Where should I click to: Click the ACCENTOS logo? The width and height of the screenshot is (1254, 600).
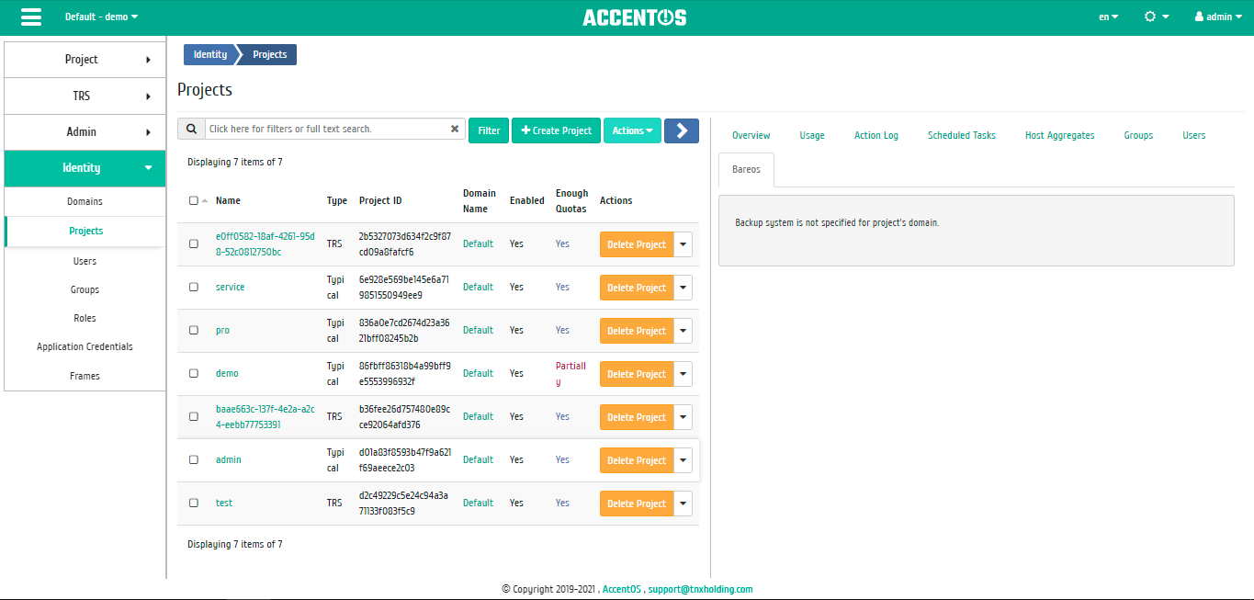click(x=634, y=17)
